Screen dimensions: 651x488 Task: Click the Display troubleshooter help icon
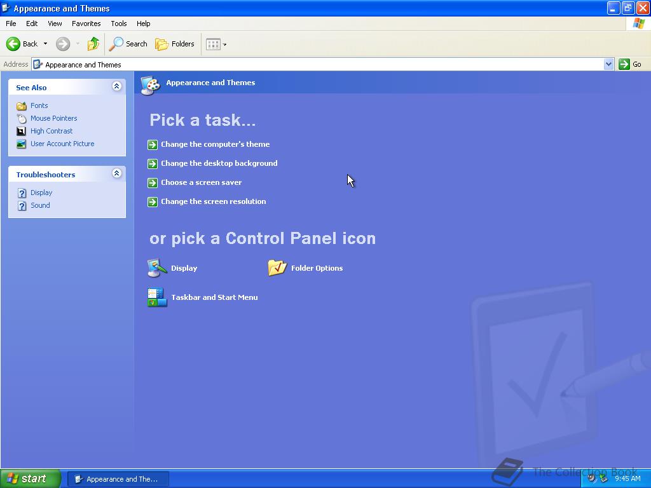(22, 193)
